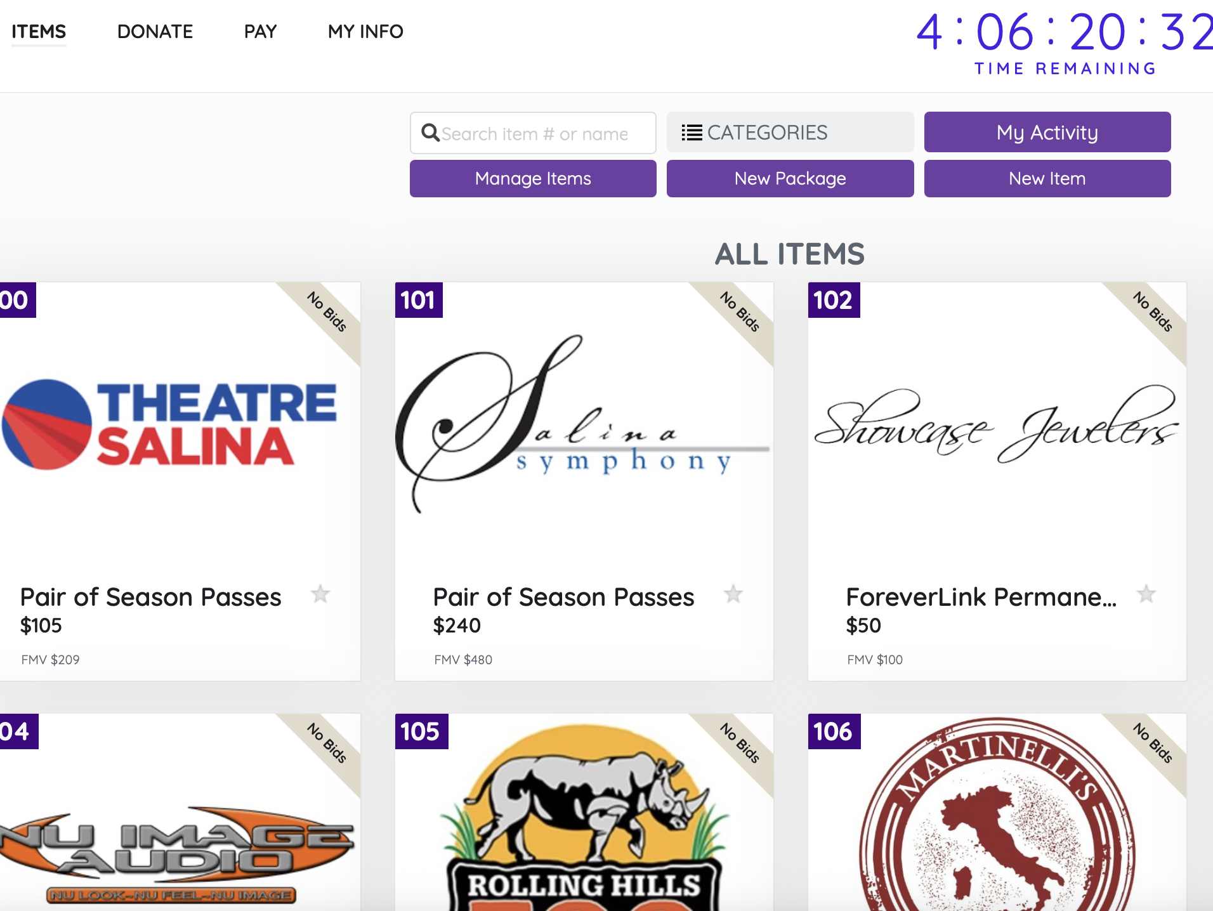Image resolution: width=1213 pixels, height=911 pixels.
Task: Click the $240 price text
Action: click(457, 626)
